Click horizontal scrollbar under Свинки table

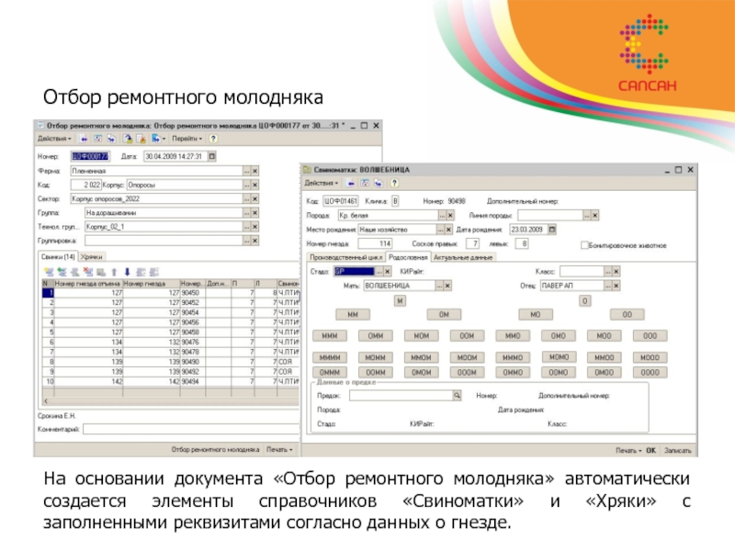(171, 401)
